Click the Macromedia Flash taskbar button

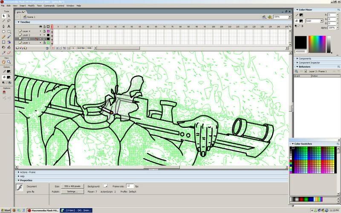coord(43,210)
